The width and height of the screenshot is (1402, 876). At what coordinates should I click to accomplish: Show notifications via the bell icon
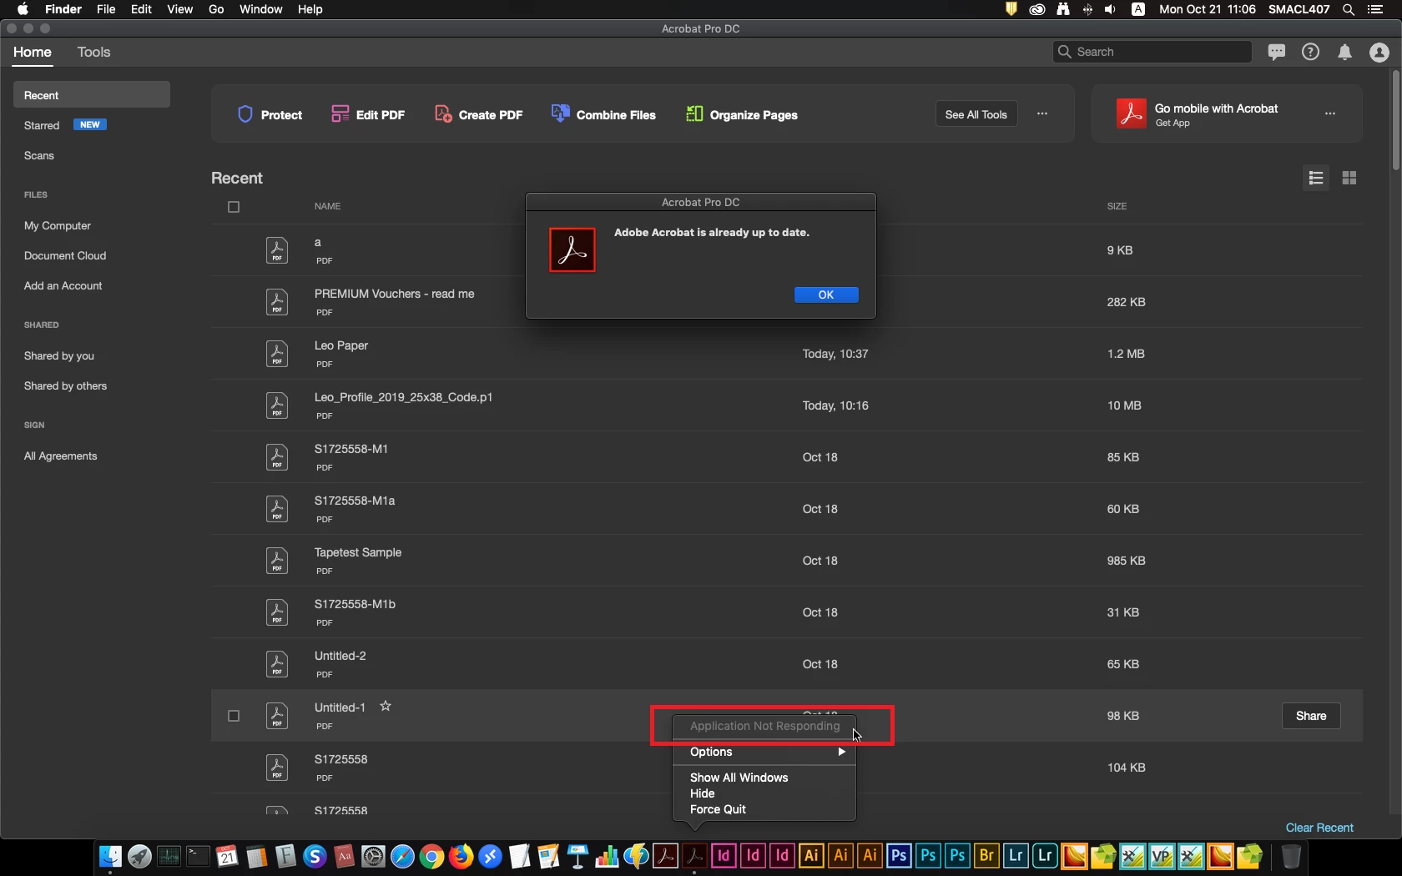[1345, 52]
